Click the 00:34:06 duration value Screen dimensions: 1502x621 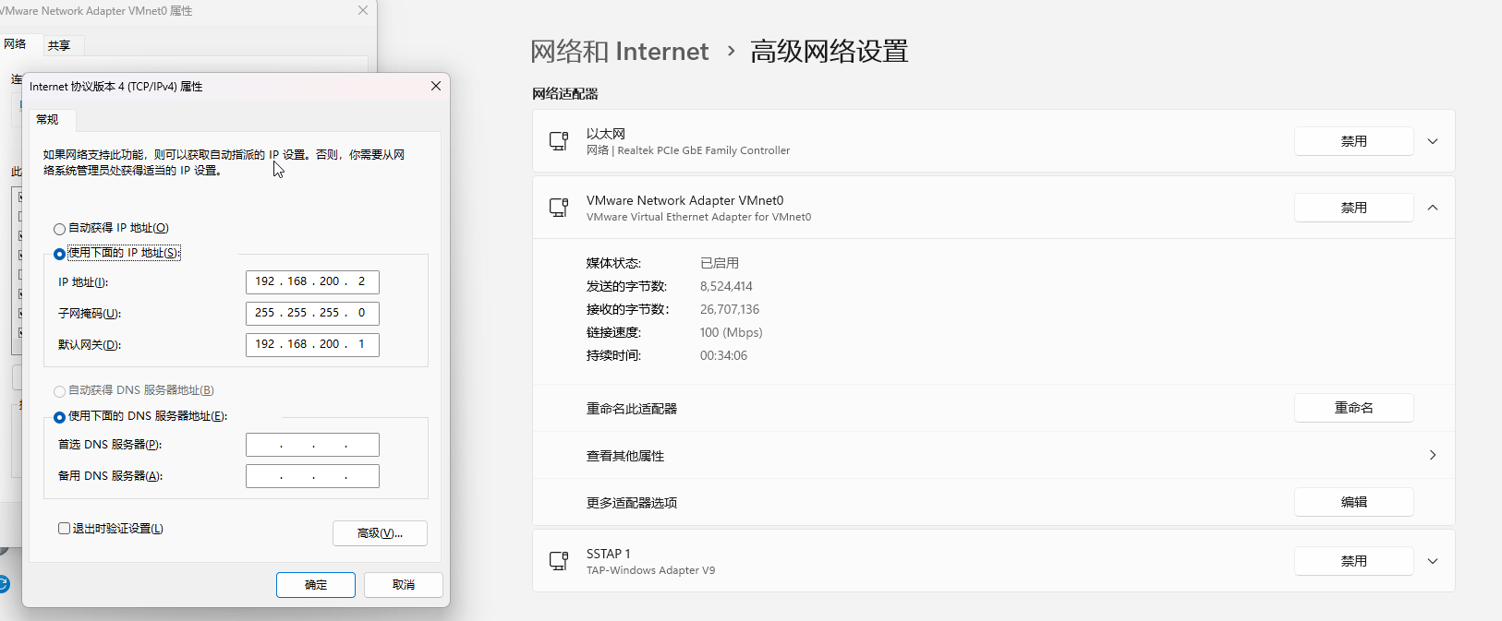point(723,355)
